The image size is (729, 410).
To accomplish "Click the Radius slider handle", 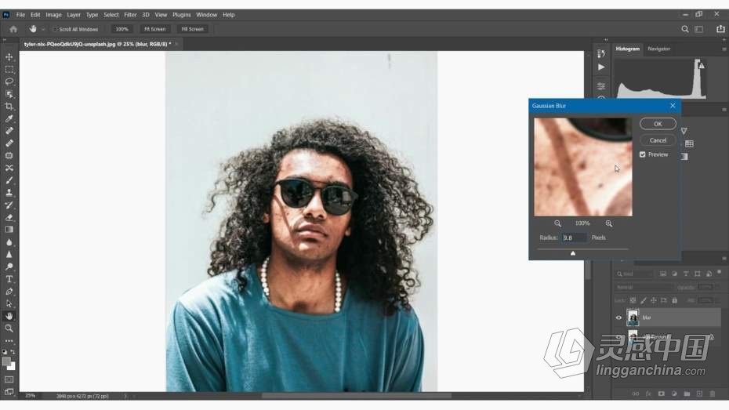I will (x=573, y=253).
